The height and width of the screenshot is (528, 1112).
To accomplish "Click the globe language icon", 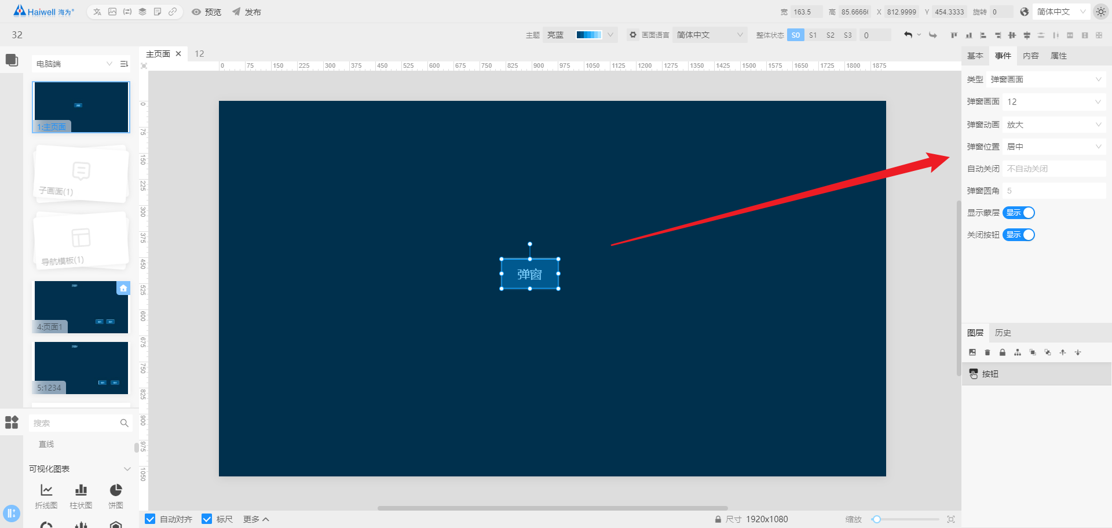I will click(1025, 12).
